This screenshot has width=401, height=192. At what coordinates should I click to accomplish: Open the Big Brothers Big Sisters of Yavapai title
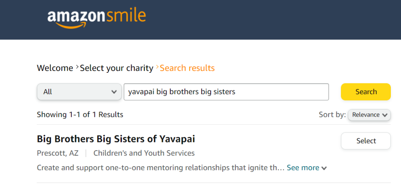(116, 139)
